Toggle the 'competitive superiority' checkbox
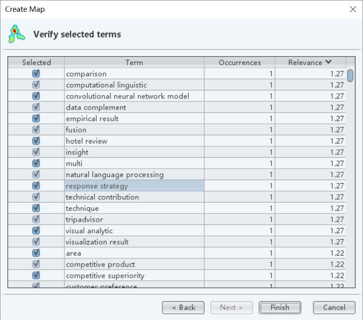The height and width of the screenshot is (320, 363). tap(36, 275)
